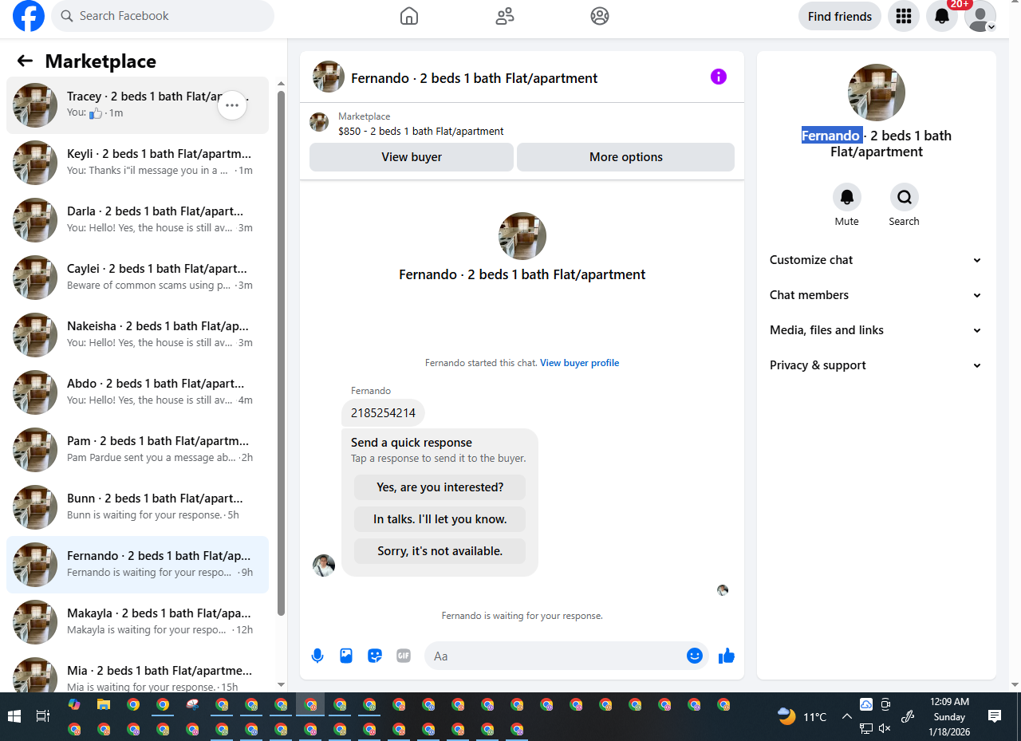This screenshot has height=741, width=1021.
Task: Open the purple conversation info icon
Action: click(719, 77)
